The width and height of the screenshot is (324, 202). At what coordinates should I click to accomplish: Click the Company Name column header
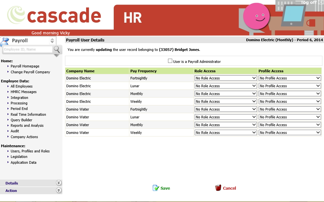pos(80,71)
